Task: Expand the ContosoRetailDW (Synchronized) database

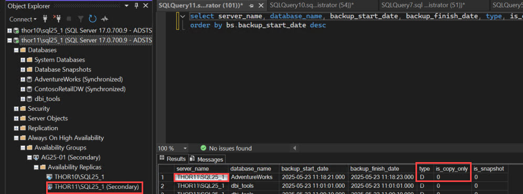Action: click(x=23, y=89)
